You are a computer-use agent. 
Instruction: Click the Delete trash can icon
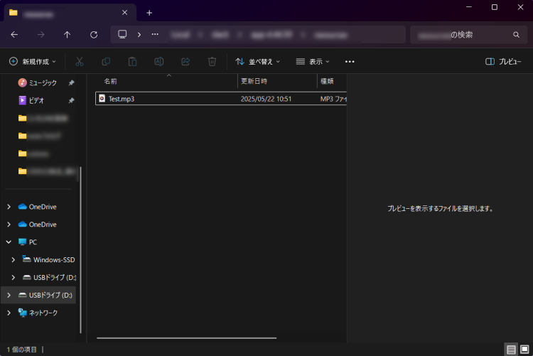(x=212, y=62)
